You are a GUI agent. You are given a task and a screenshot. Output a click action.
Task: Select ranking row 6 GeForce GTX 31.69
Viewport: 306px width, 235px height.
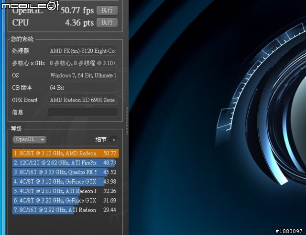pos(66,200)
